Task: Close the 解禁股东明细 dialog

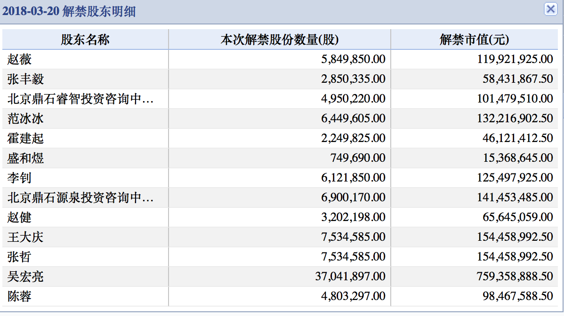Action: coord(550,9)
